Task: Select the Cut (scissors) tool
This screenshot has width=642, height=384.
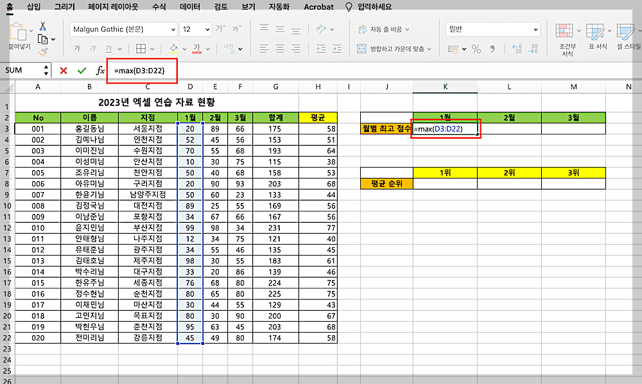Action: (42, 26)
